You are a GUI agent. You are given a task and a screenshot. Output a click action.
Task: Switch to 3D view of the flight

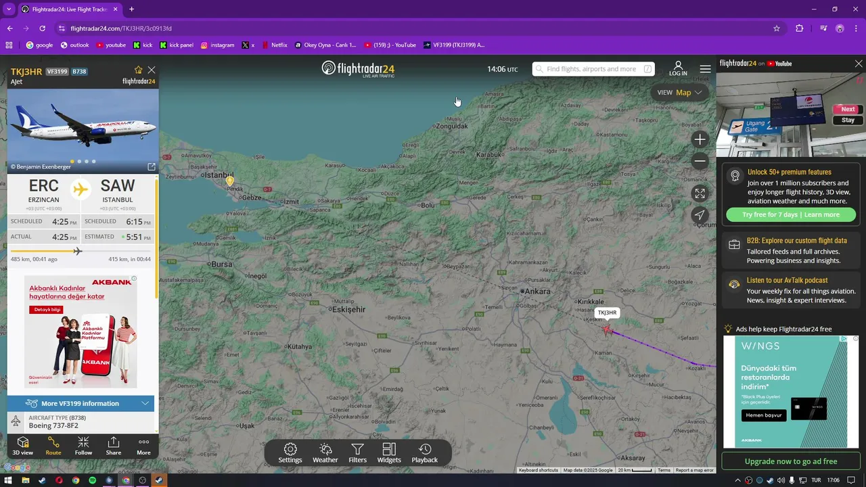[22, 446]
